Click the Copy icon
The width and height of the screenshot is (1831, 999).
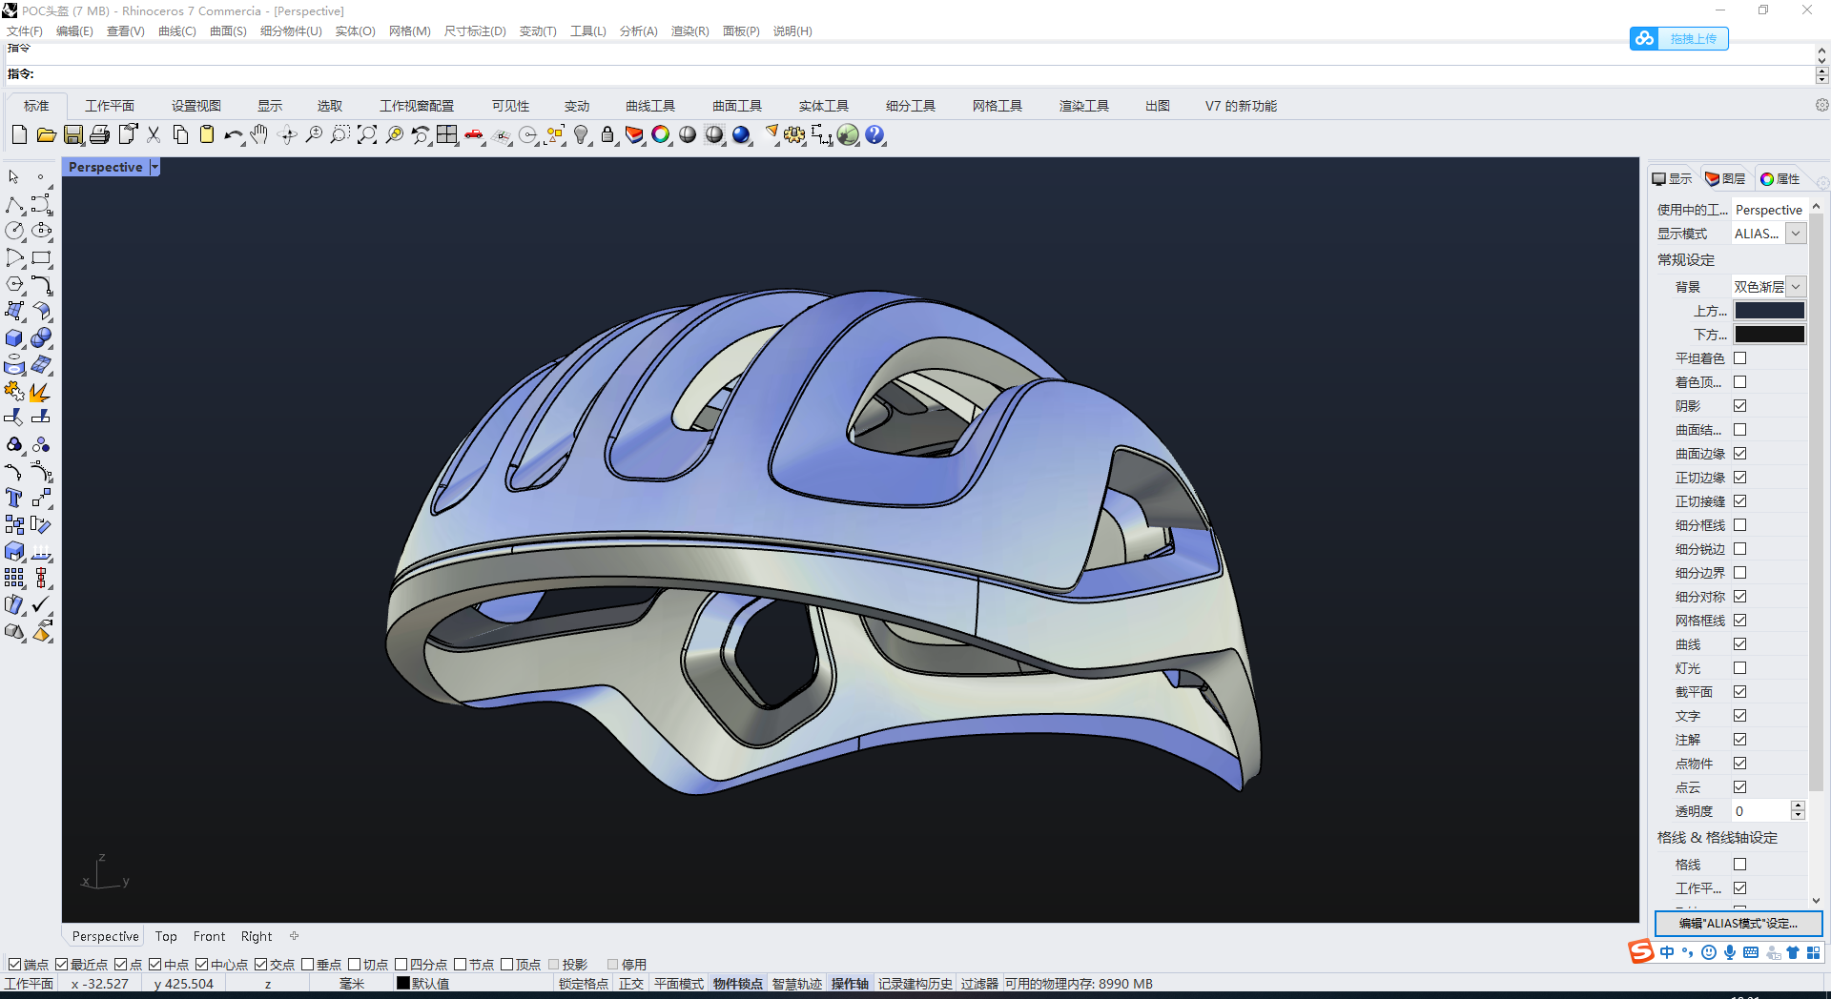(x=180, y=134)
